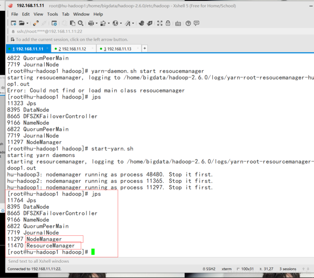Viewport: 314px width, 278px height.
Task: Click 'Connected to 192.168.11.11:22.' status text
Action: (34, 269)
